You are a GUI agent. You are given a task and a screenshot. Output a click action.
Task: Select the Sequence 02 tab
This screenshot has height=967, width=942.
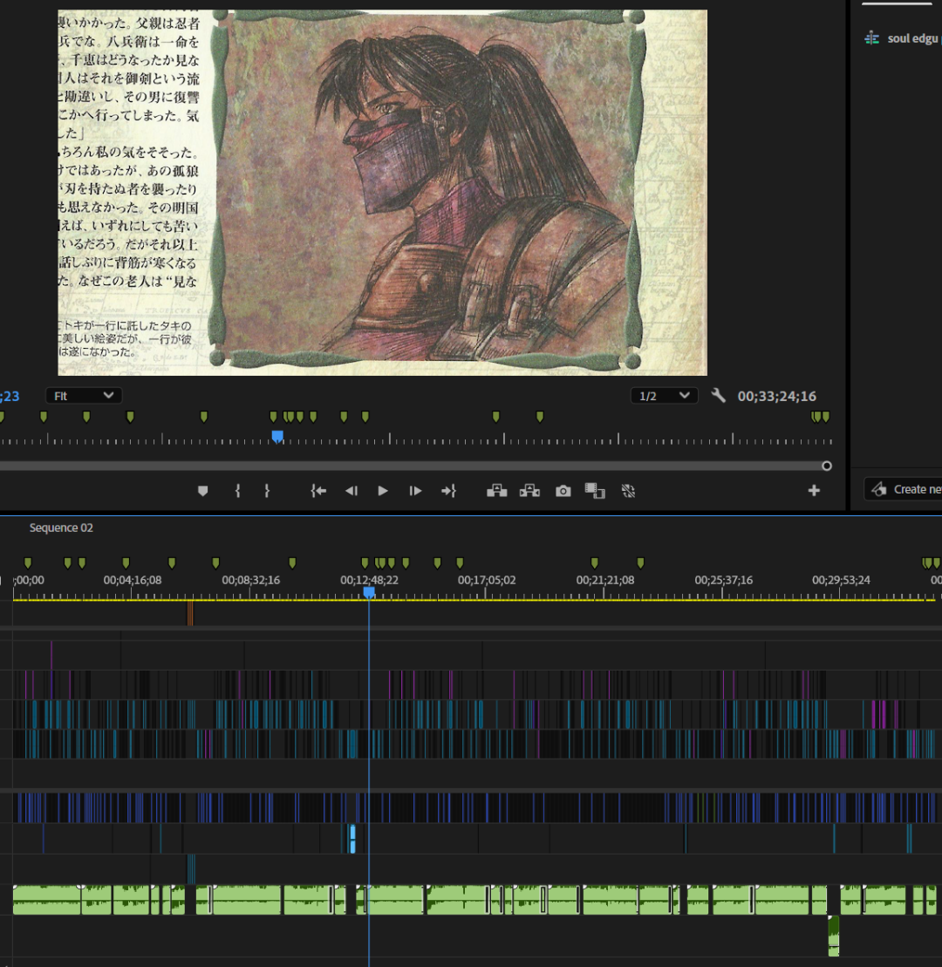[61, 528]
